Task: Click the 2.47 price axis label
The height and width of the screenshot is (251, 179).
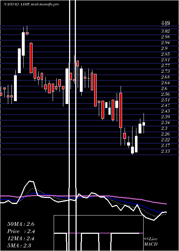Action: [165, 105]
